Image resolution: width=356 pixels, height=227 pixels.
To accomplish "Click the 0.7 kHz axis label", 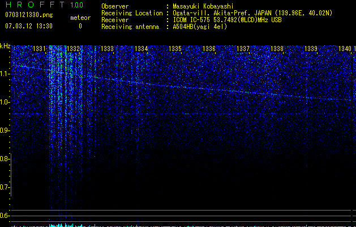I will click(x=5, y=187).
